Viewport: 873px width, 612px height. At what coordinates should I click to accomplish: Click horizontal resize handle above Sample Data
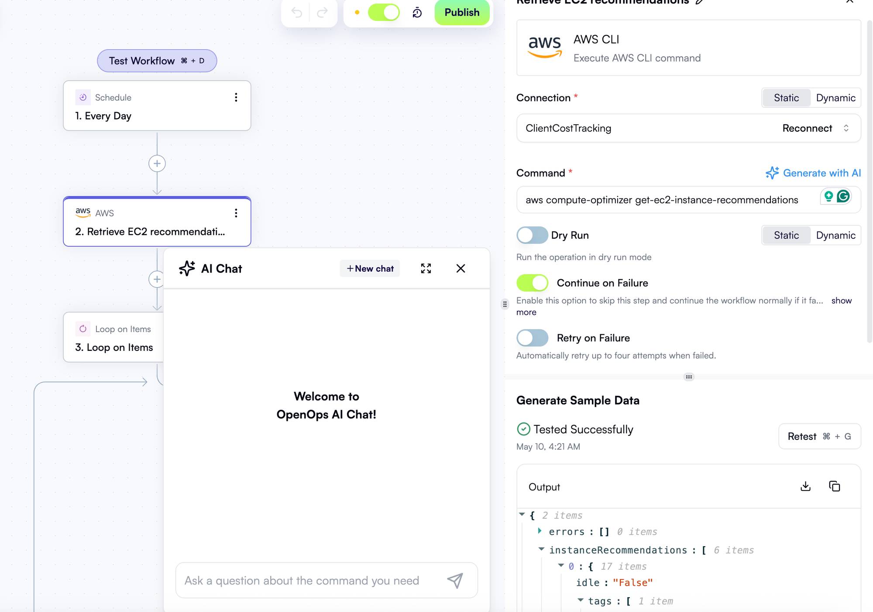(x=689, y=377)
